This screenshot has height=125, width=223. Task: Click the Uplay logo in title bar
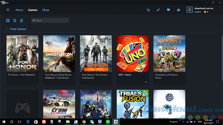pyautogui.click(x=5, y=2)
